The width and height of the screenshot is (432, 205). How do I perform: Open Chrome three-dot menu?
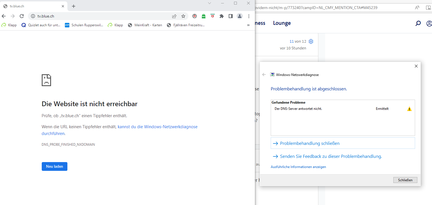pos(249,16)
